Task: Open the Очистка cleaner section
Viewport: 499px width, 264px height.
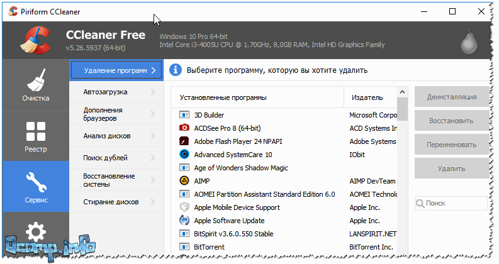Action: pos(36,85)
